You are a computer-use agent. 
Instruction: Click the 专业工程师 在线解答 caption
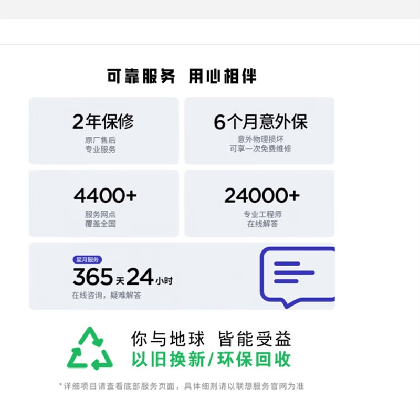point(262,219)
